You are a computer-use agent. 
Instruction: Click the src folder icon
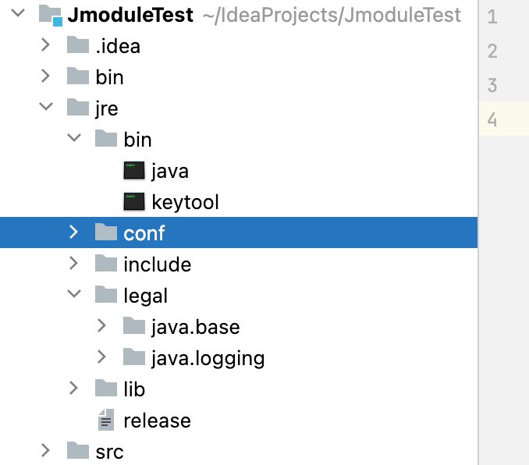pyautogui.click(x=78, y=451)
